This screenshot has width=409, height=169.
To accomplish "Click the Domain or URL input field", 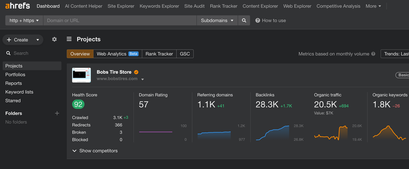I will [x=120, y=20].
